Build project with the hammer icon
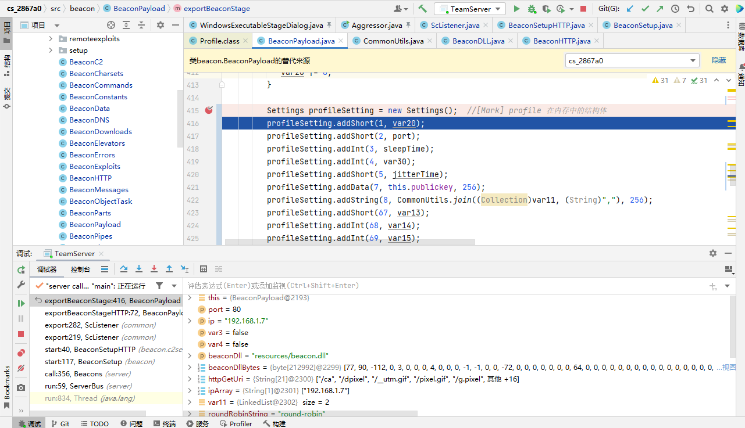 423,9
